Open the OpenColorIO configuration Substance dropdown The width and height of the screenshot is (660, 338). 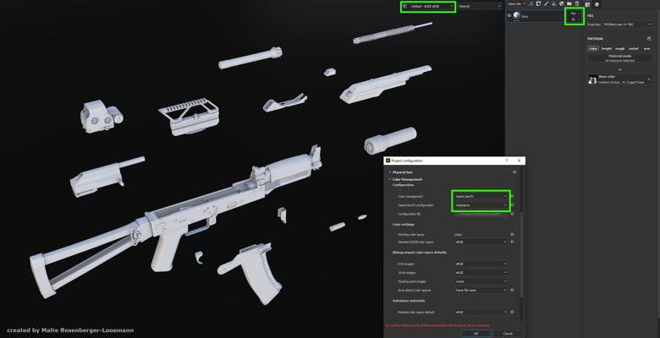pos(481,205)
